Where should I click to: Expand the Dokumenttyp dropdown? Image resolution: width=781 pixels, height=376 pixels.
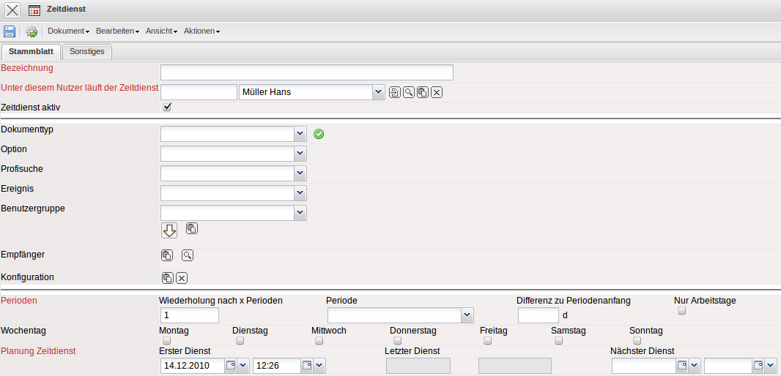(x=300, y=134)
